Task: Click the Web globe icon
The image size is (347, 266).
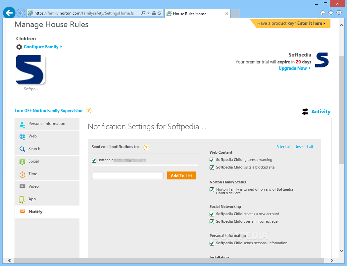Action: point(23,137)
